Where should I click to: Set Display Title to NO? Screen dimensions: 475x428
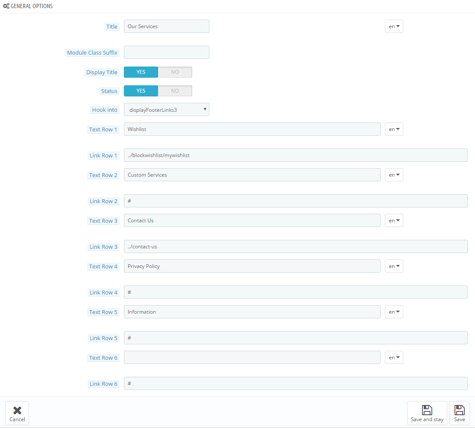pos(175,72)
